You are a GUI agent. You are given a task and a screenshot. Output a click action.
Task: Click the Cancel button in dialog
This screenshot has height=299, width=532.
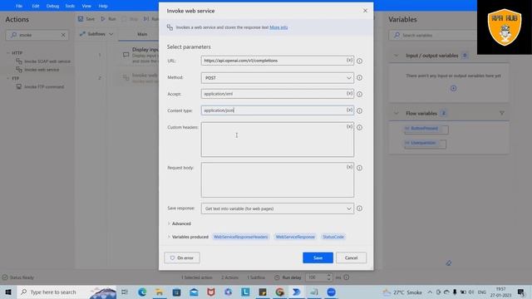click(351, 257)
